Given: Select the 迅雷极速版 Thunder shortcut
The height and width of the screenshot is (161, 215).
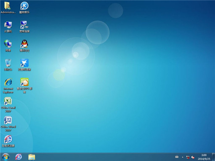Looking at the screenshot, I should coord(24,65).
